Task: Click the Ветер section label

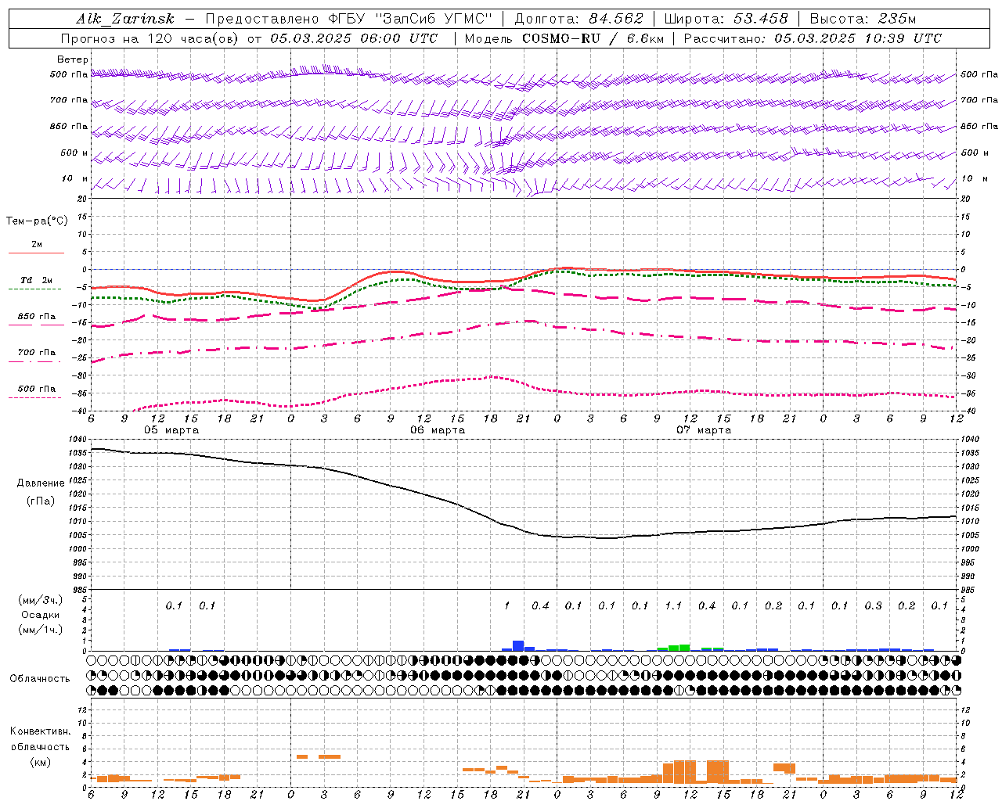Action: [x=73, y=59]
